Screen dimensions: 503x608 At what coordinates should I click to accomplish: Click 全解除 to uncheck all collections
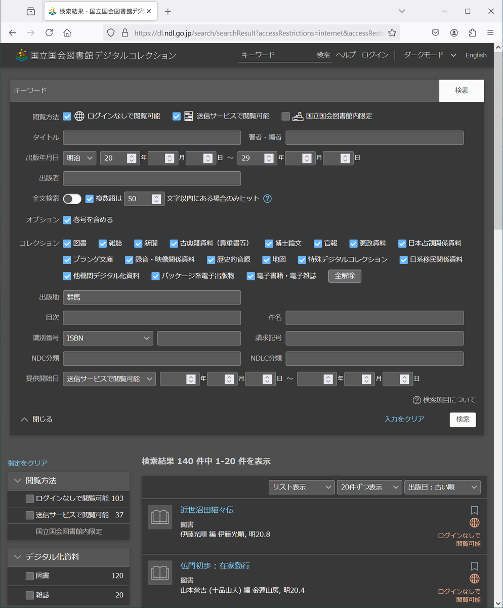345,276
